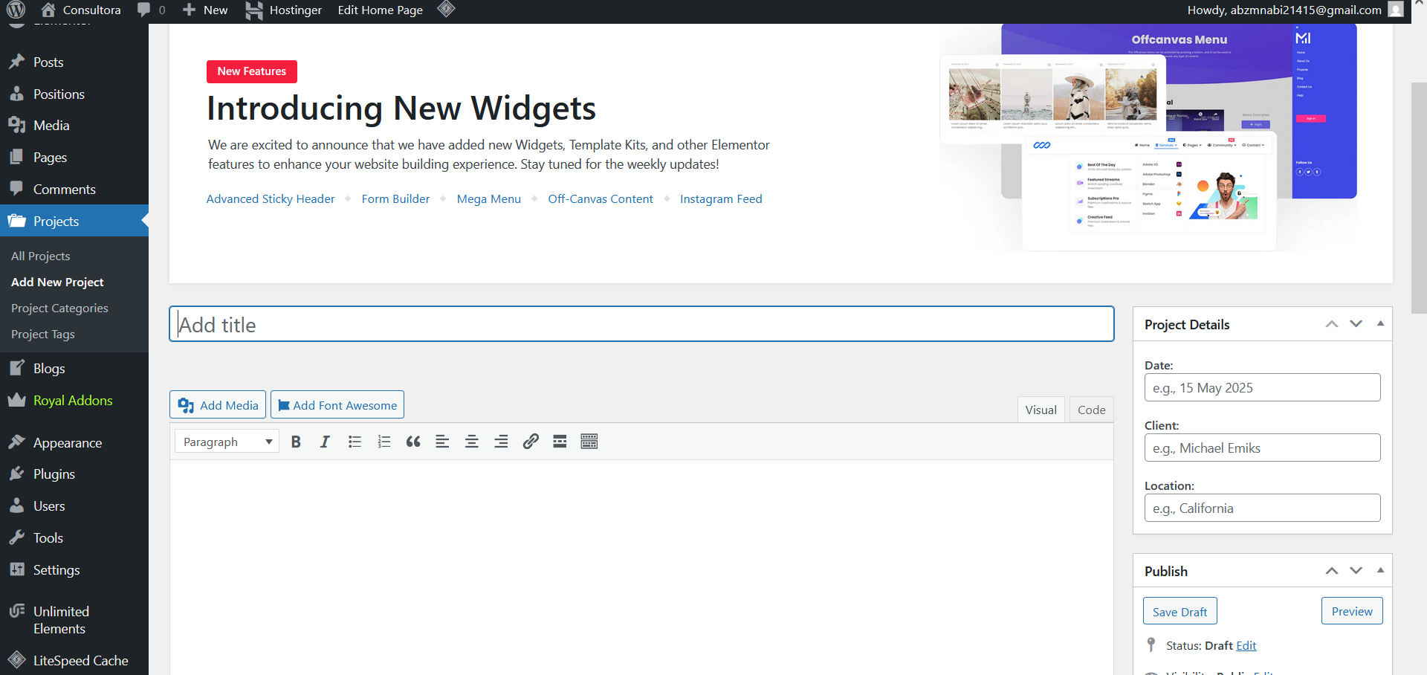Insert the Read More tag
The height and width of the screenshot is (675, 1427).
(x=560, y=441)
